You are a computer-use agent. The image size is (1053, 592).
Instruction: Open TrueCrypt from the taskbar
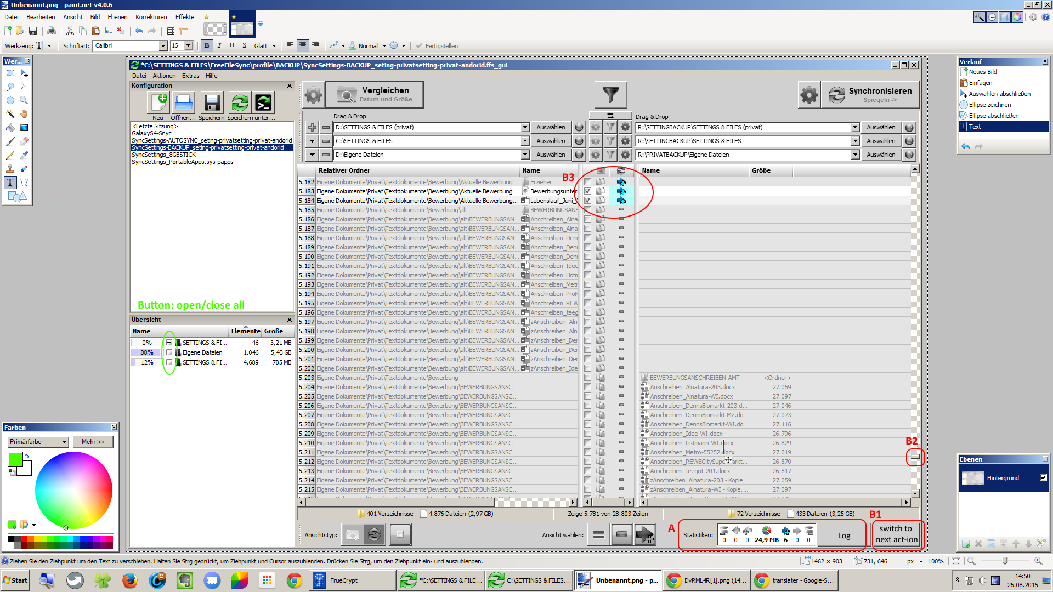pyautogui.click(x=351, y=580)
